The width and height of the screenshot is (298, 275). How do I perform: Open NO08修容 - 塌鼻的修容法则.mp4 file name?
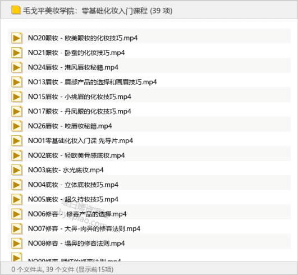click(76, 244)
